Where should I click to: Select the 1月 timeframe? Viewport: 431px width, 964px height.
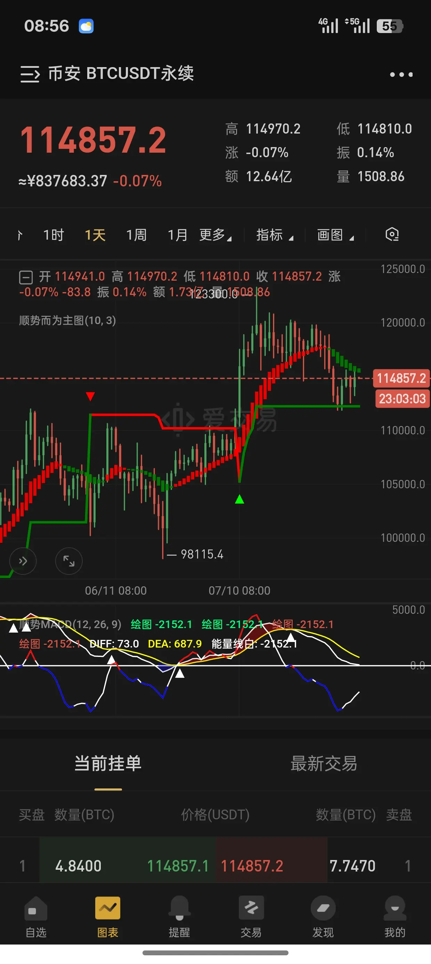tap(177, 235)
